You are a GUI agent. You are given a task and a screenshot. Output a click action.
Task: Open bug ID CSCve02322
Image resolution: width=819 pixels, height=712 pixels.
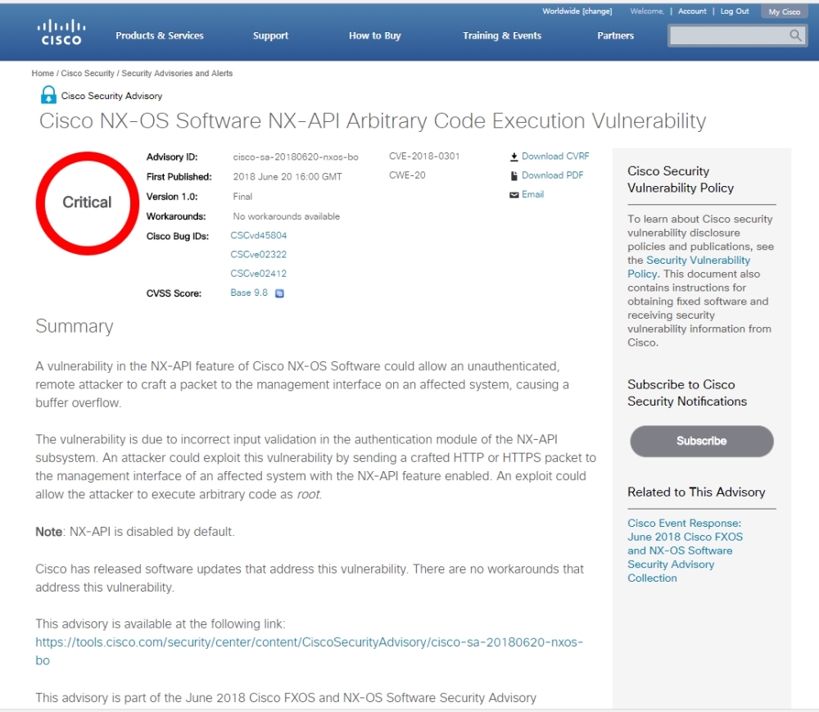pos(259,254)
